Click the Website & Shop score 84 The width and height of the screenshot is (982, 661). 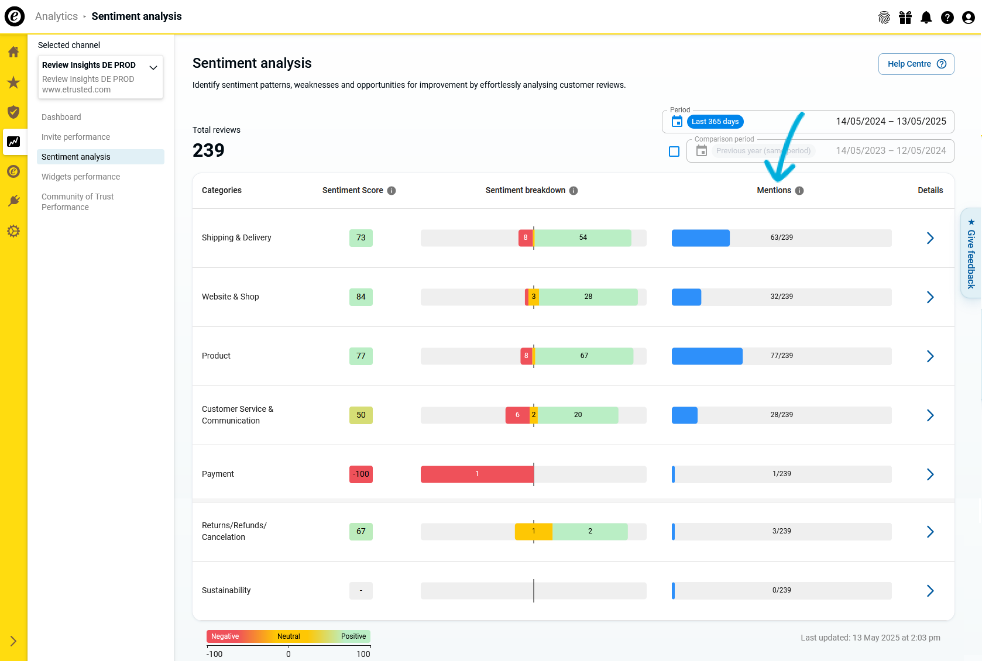(361, 297)
